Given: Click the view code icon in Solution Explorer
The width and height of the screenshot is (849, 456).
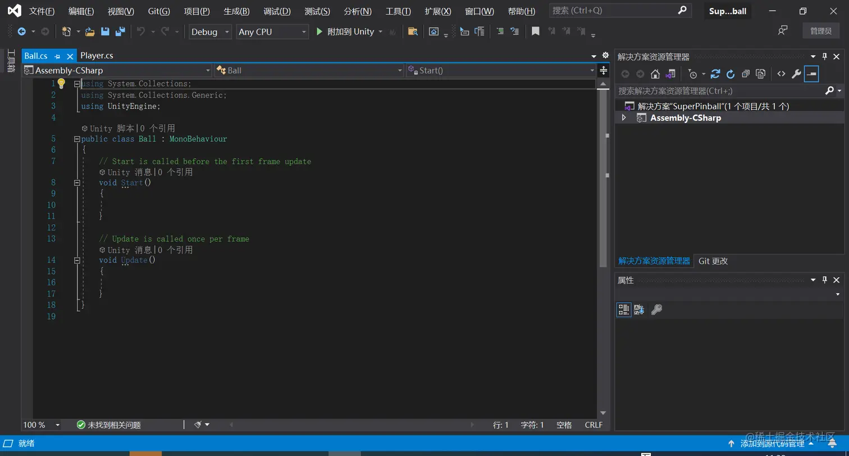Looking at the screenshot, I should pyautogui.click(x=781, y=74).
